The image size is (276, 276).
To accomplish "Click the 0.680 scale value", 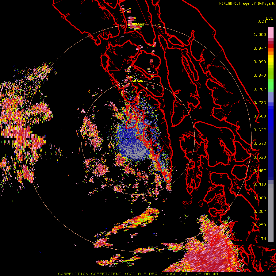I will [260, 116].
